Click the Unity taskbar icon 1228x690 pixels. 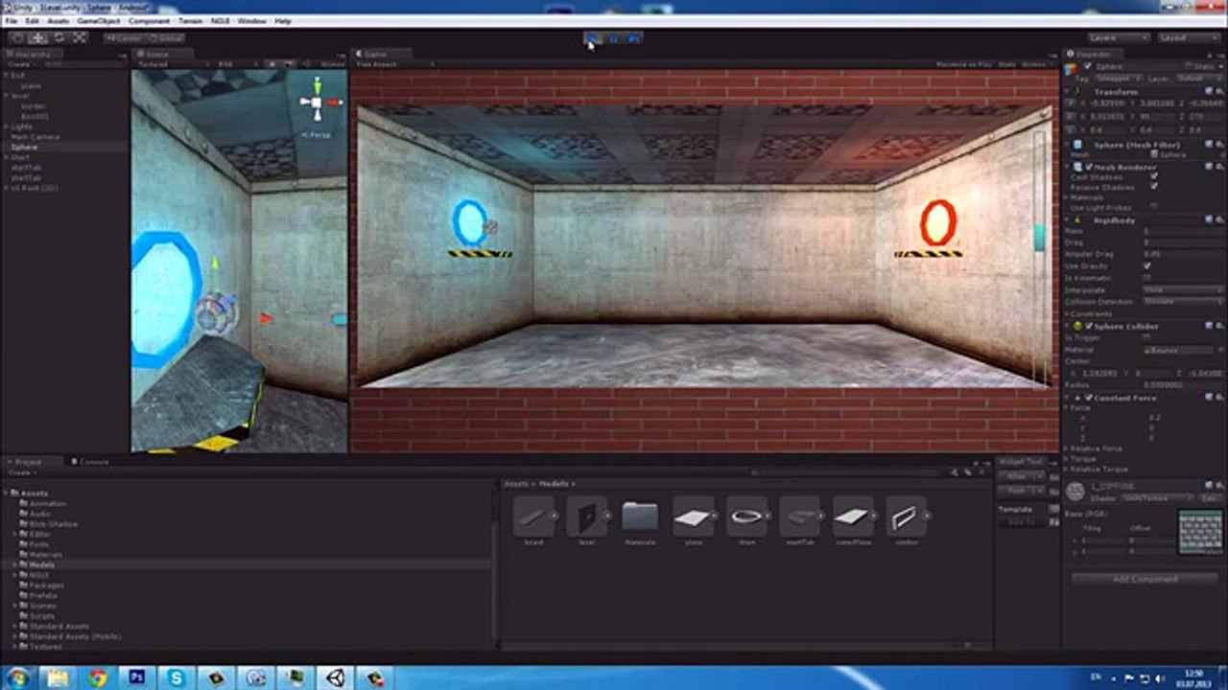[x=335, y=678]
